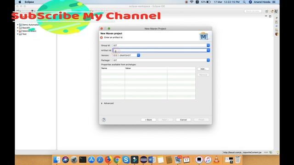The height and width of the screenshot is (165, 294).
Task: Open the Eclipse application menu
Action: coord(29,2)
